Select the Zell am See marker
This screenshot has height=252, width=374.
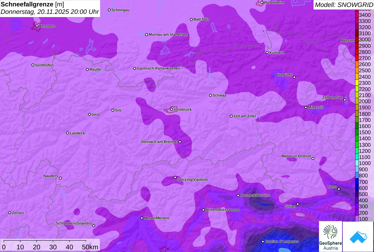(345, 100)
